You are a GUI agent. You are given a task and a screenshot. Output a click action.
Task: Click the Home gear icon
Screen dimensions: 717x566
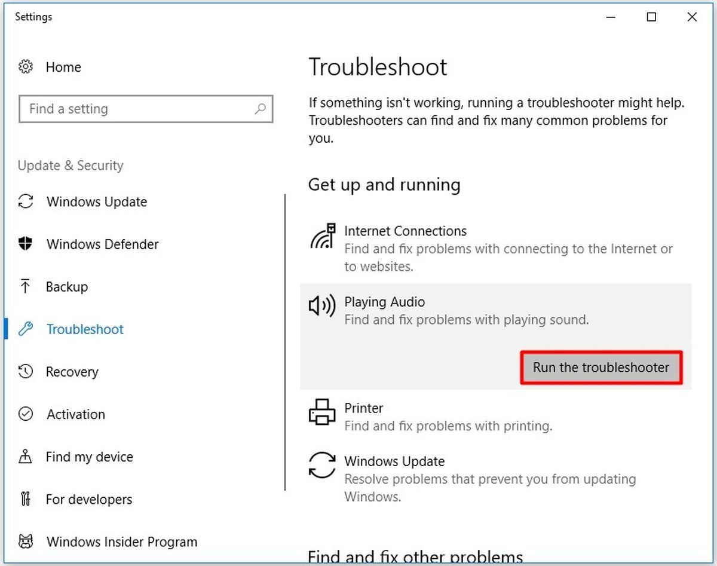coord(26,67)
